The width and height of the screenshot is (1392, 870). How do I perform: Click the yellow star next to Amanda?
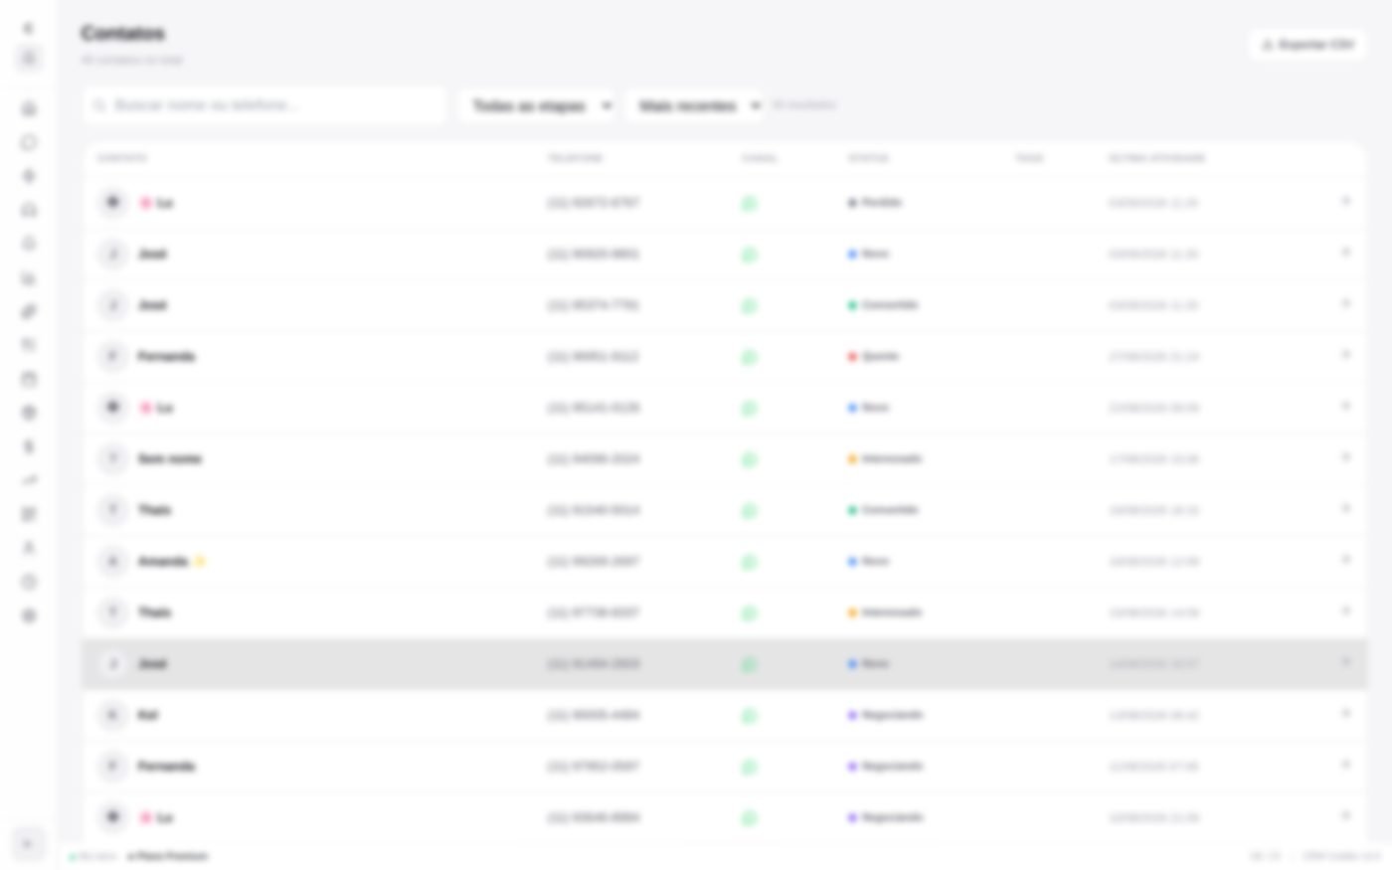pyautogui.click(x=199, y=561)
